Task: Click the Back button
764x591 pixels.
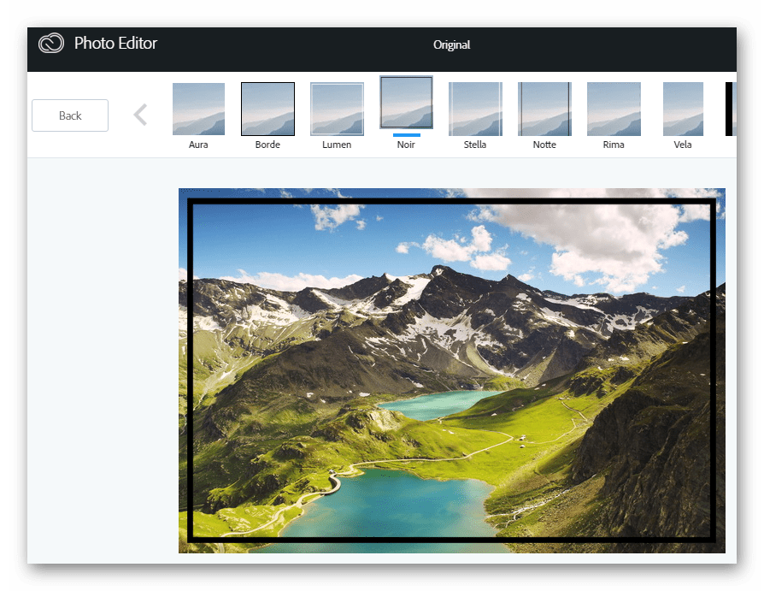Action: coord(70,115)
